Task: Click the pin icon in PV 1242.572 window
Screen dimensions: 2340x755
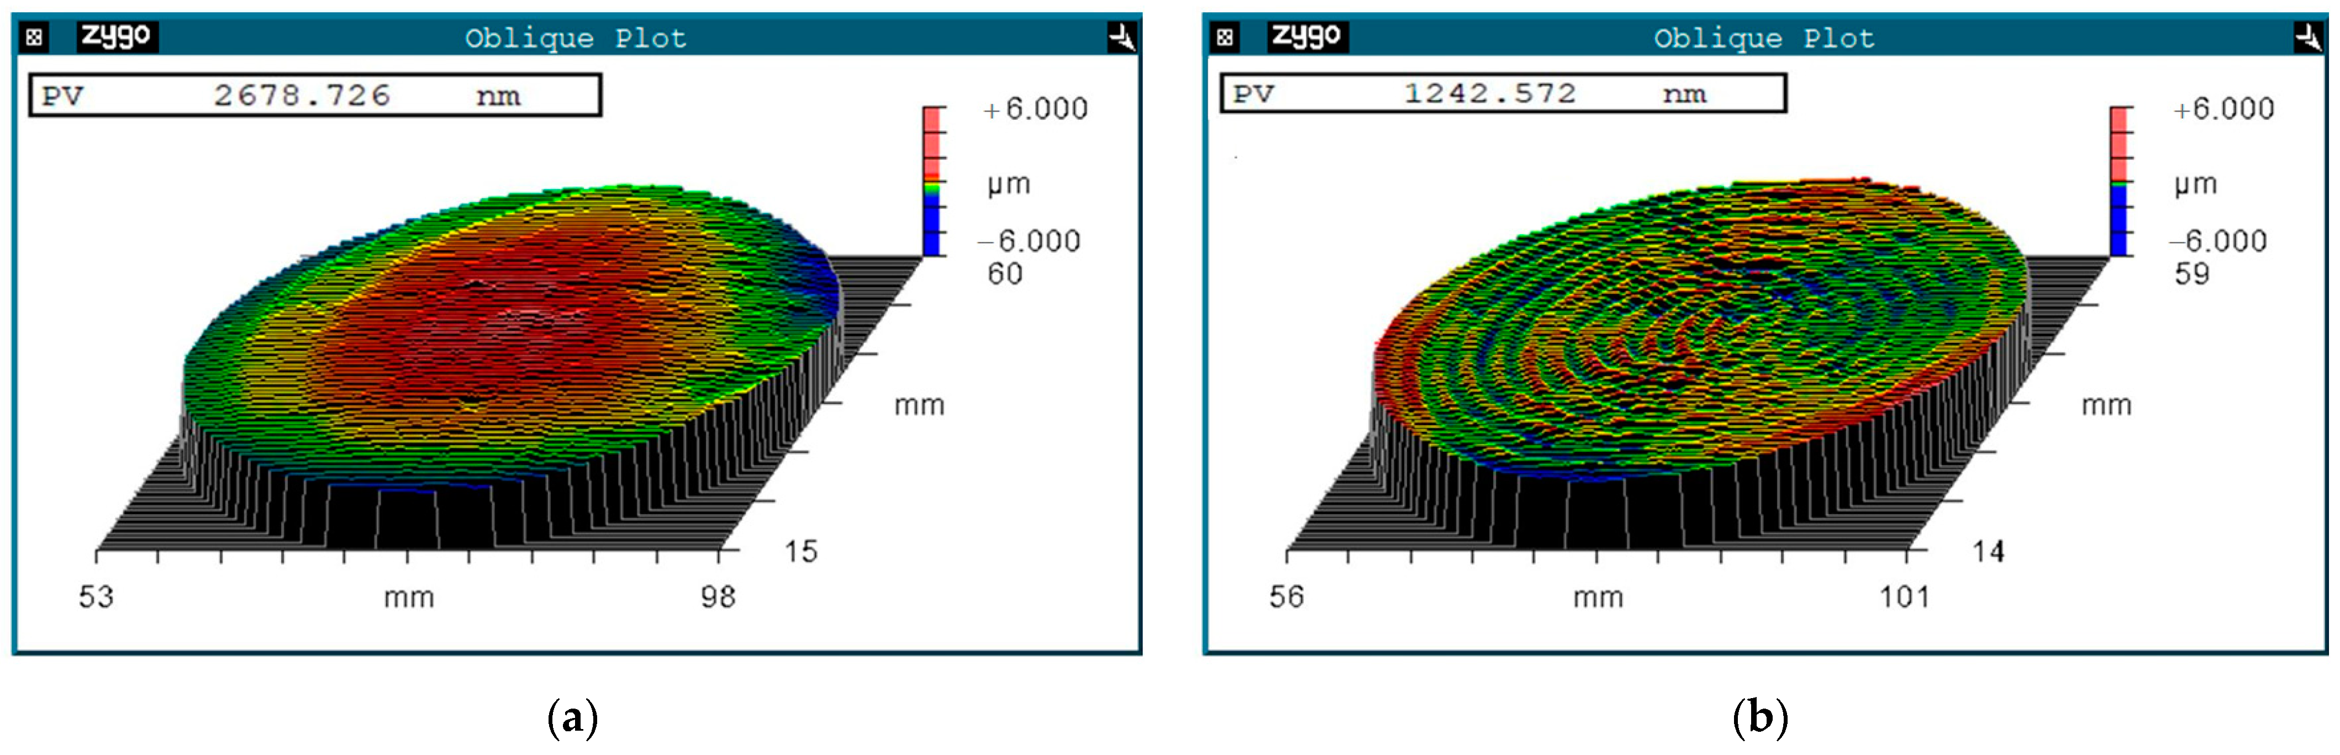Action: (x=2308, y=37)
